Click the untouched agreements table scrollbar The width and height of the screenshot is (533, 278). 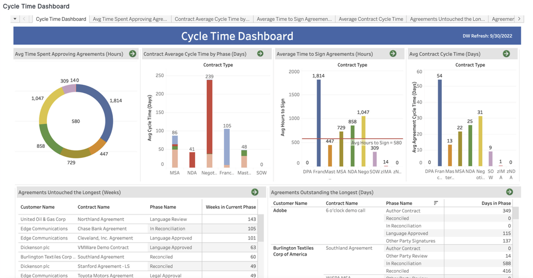pyautogui.click(x=261, y=228)
